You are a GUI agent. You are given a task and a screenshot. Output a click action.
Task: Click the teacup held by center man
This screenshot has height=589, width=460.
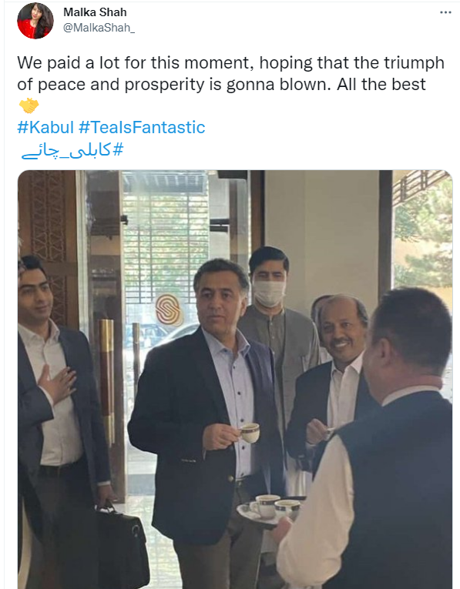point(250,433)
